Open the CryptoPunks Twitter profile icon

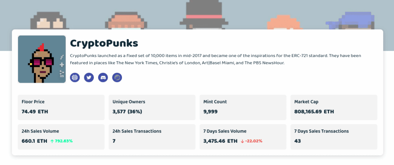(89, 77)
